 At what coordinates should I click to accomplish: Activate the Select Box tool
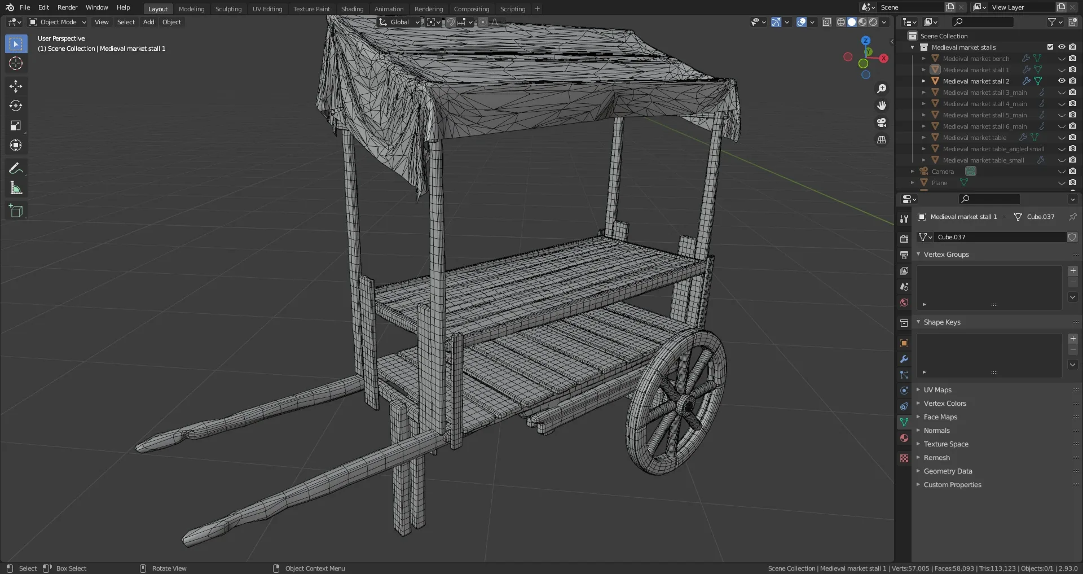(16, 43)
